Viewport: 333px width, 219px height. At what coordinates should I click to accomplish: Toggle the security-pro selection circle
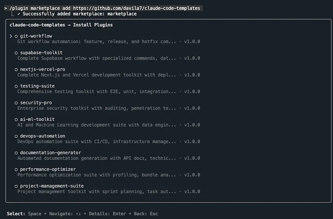click(x=16, y=103)
